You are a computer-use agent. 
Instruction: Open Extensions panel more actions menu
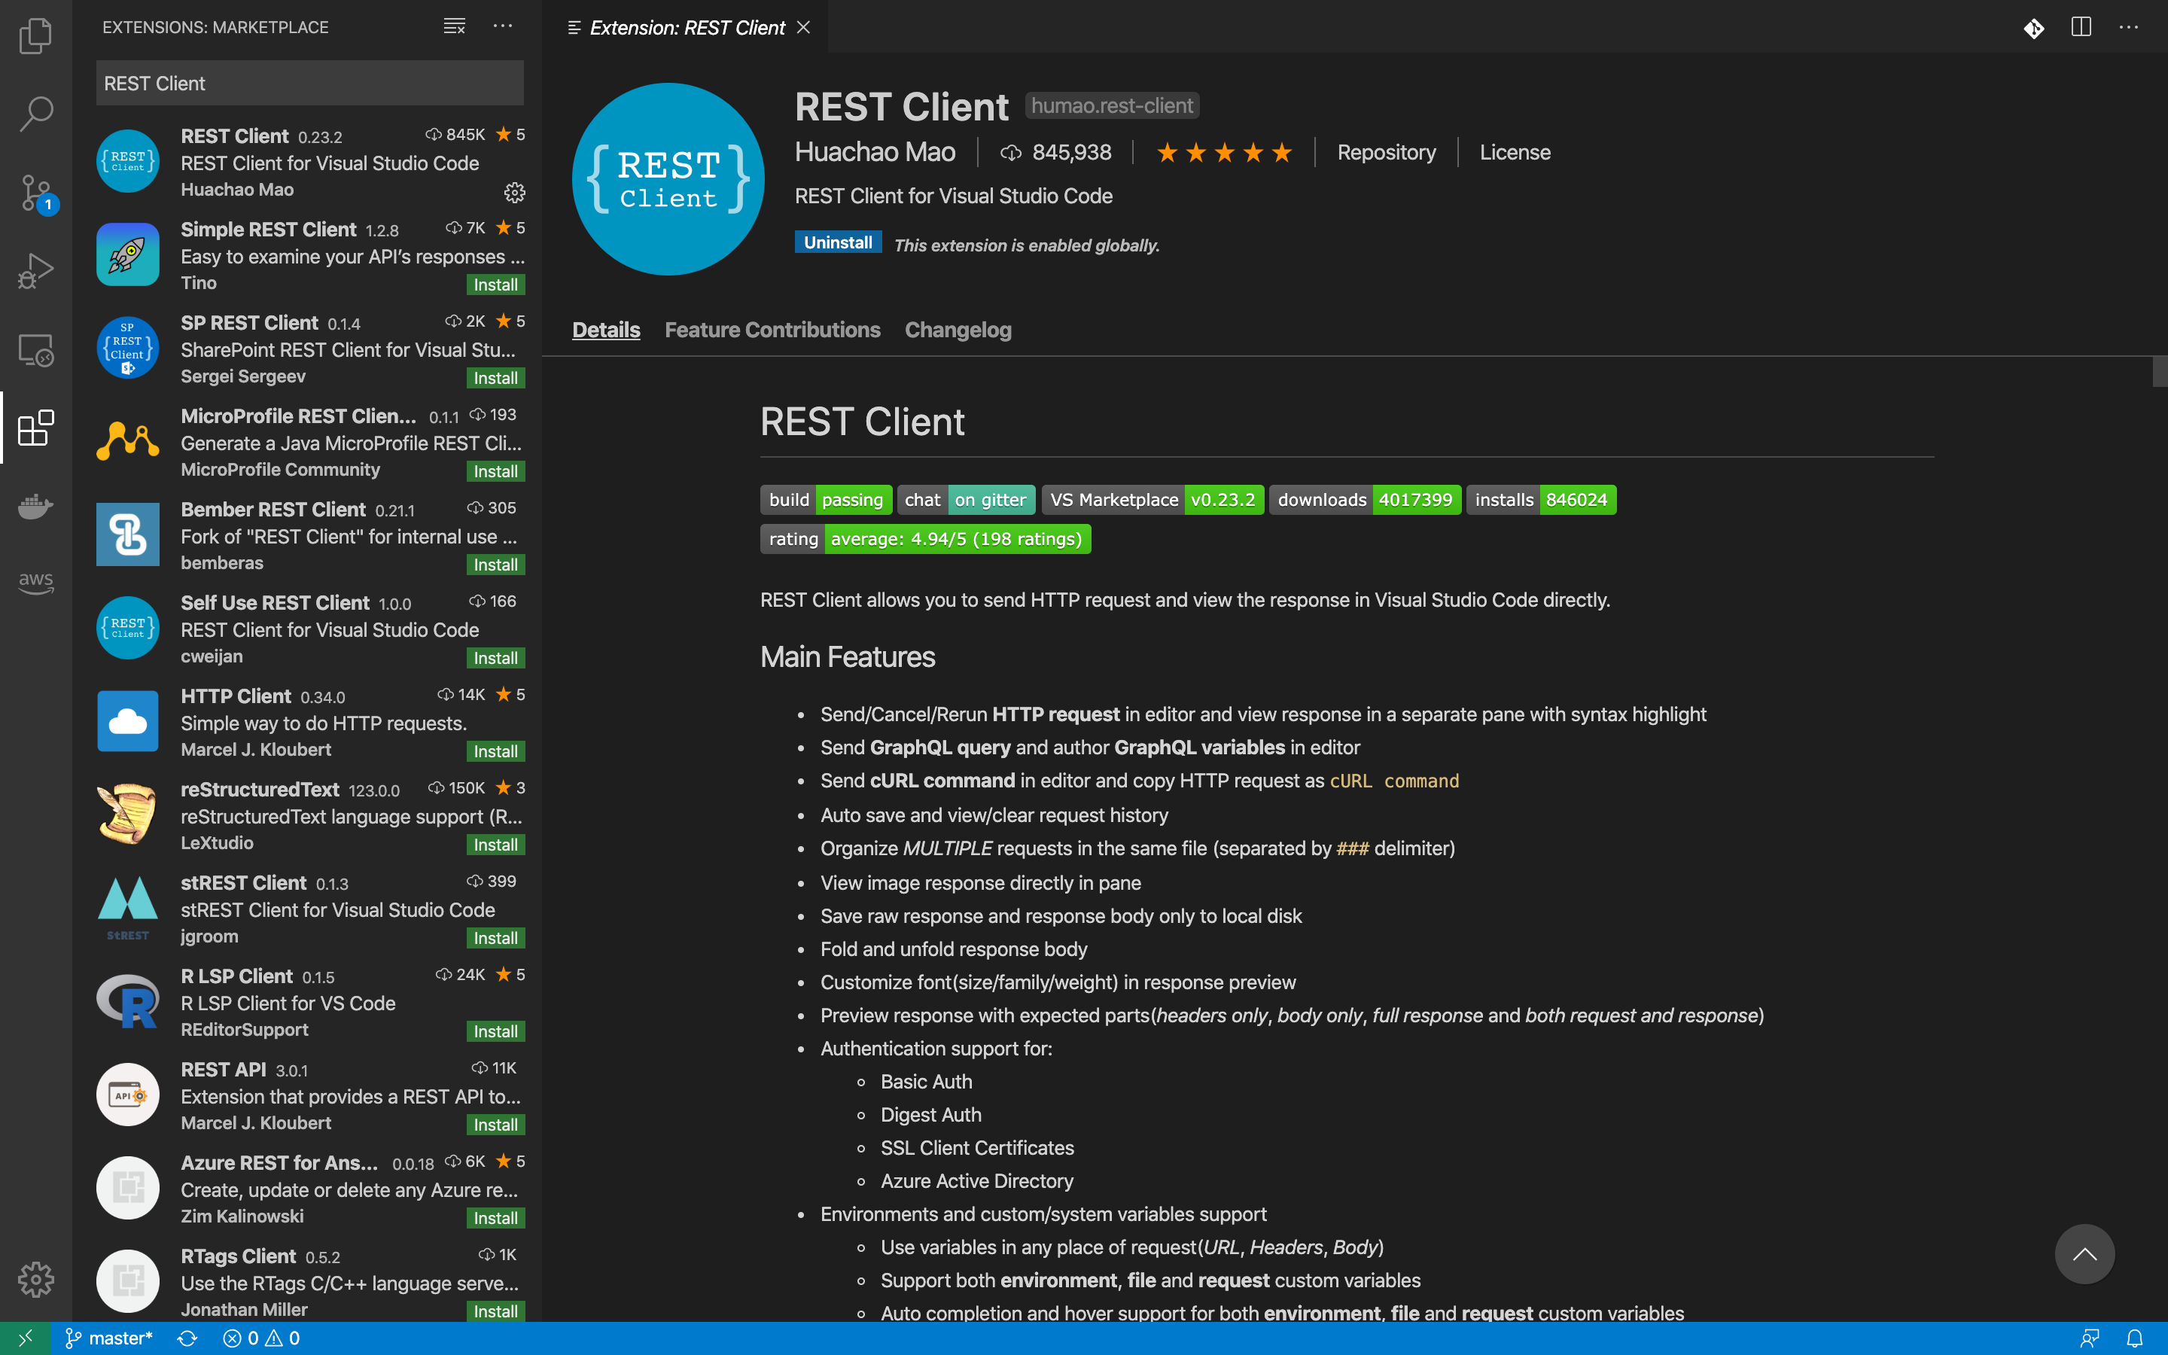[x=503, y=26]
